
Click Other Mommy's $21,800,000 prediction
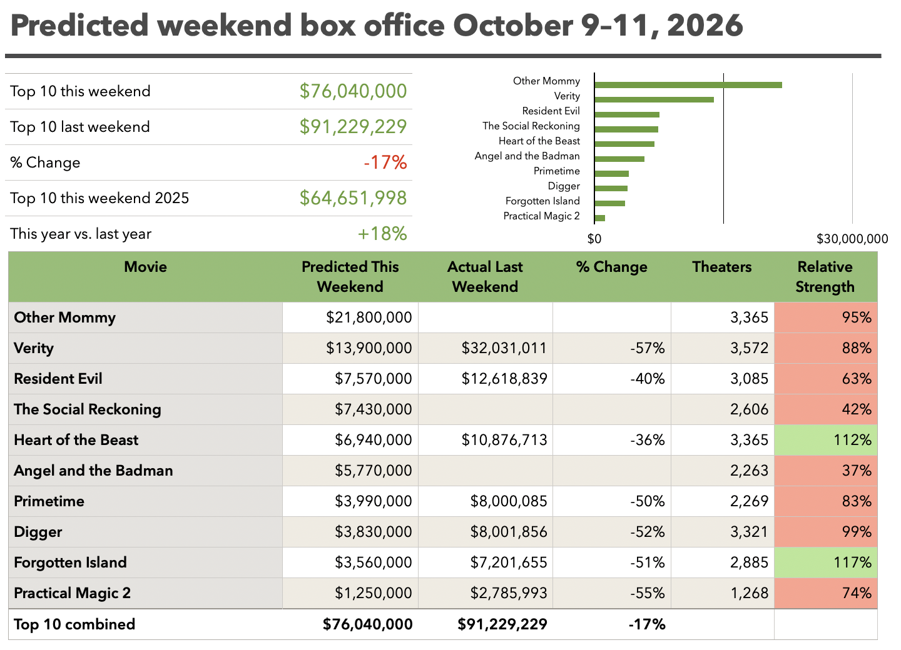click(369, 317)
